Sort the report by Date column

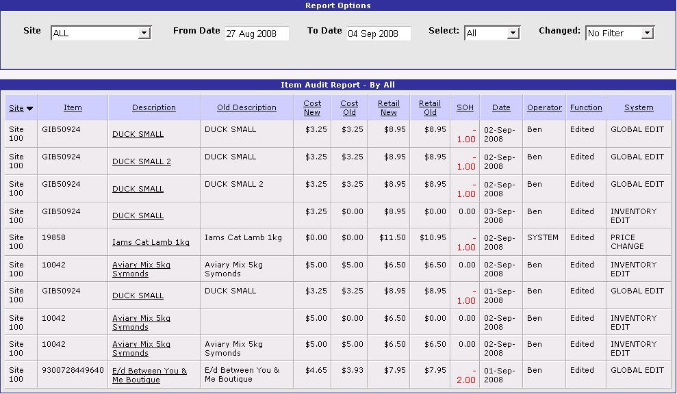pyautogui.click(x=501, y=107)
